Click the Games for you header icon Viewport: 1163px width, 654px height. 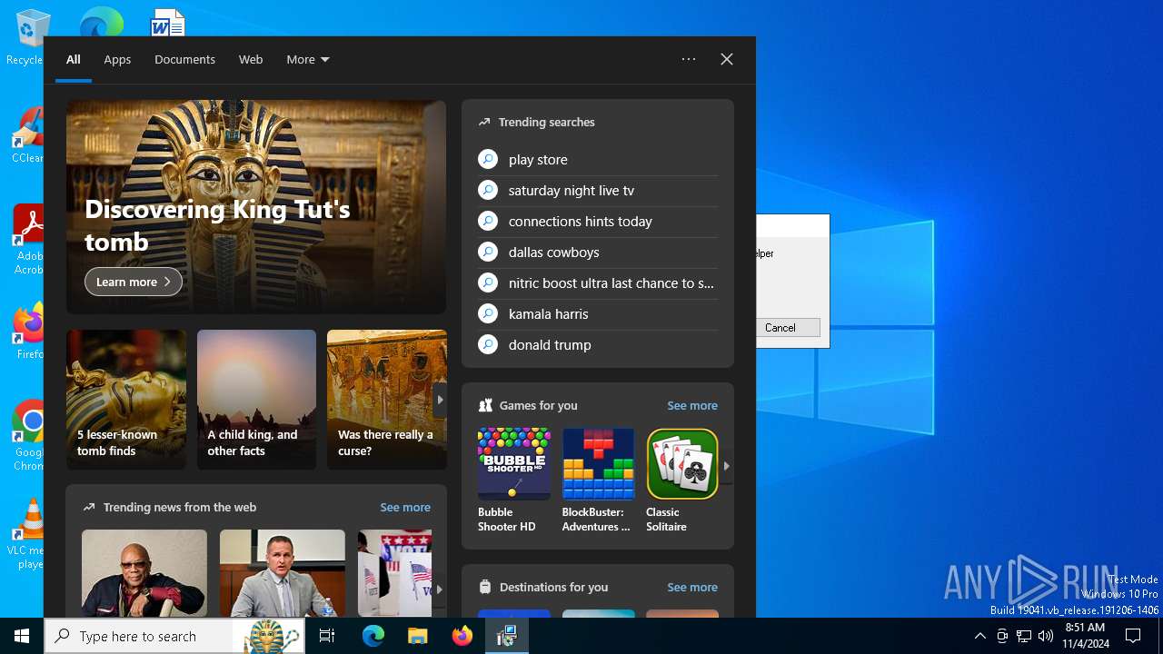click(x=485, y=406)
